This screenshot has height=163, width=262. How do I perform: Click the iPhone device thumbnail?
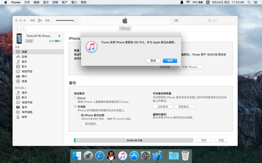[x=19, y=38]
